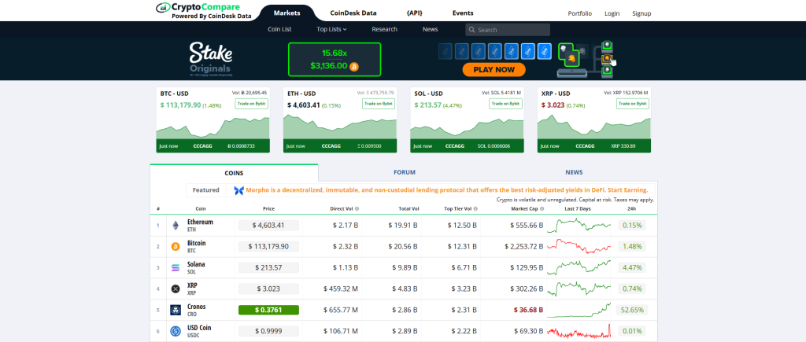This screenshot has width=806, height=342.
Task: Switch to the NEWS tab
Action: (574, 172)
